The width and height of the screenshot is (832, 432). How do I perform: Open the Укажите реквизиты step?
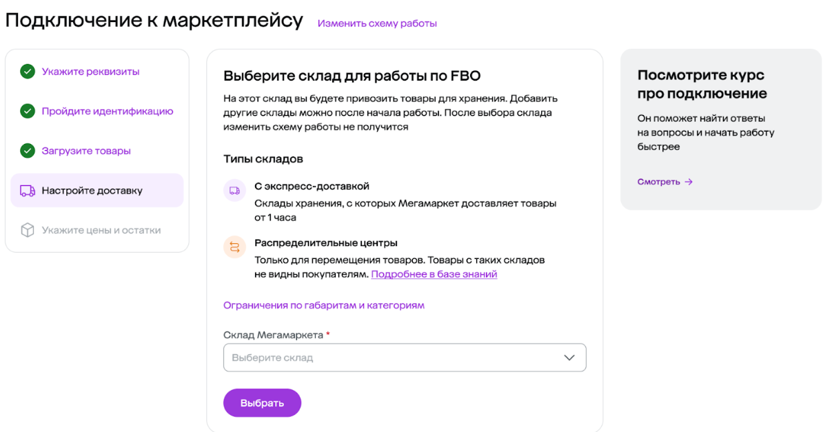click(90, 72)
